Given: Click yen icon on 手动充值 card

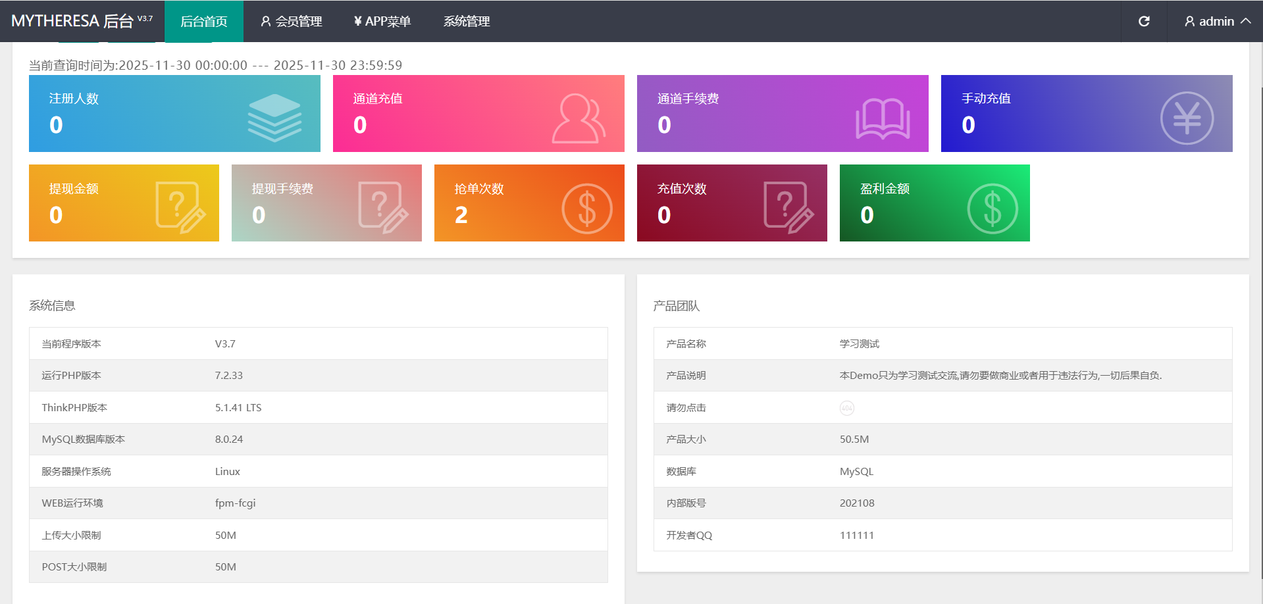Looking at the screenshot, I should point(1186,118).
